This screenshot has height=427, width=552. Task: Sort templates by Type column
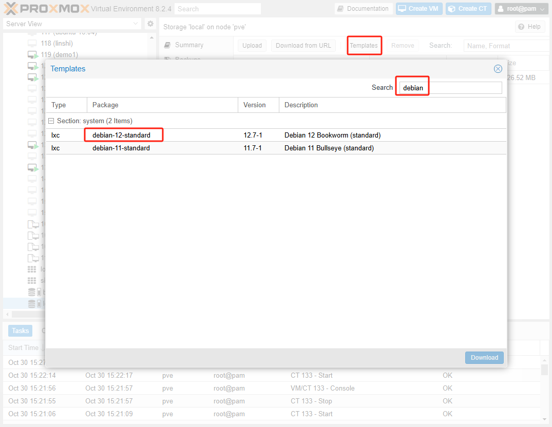tap(67, 105)
